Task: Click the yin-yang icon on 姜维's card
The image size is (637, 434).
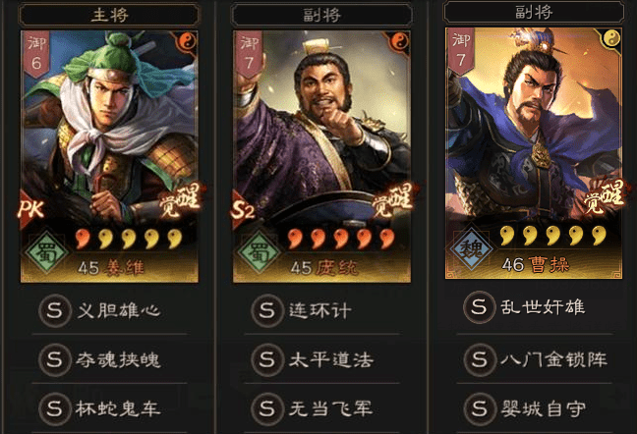Action: [187, 41]
